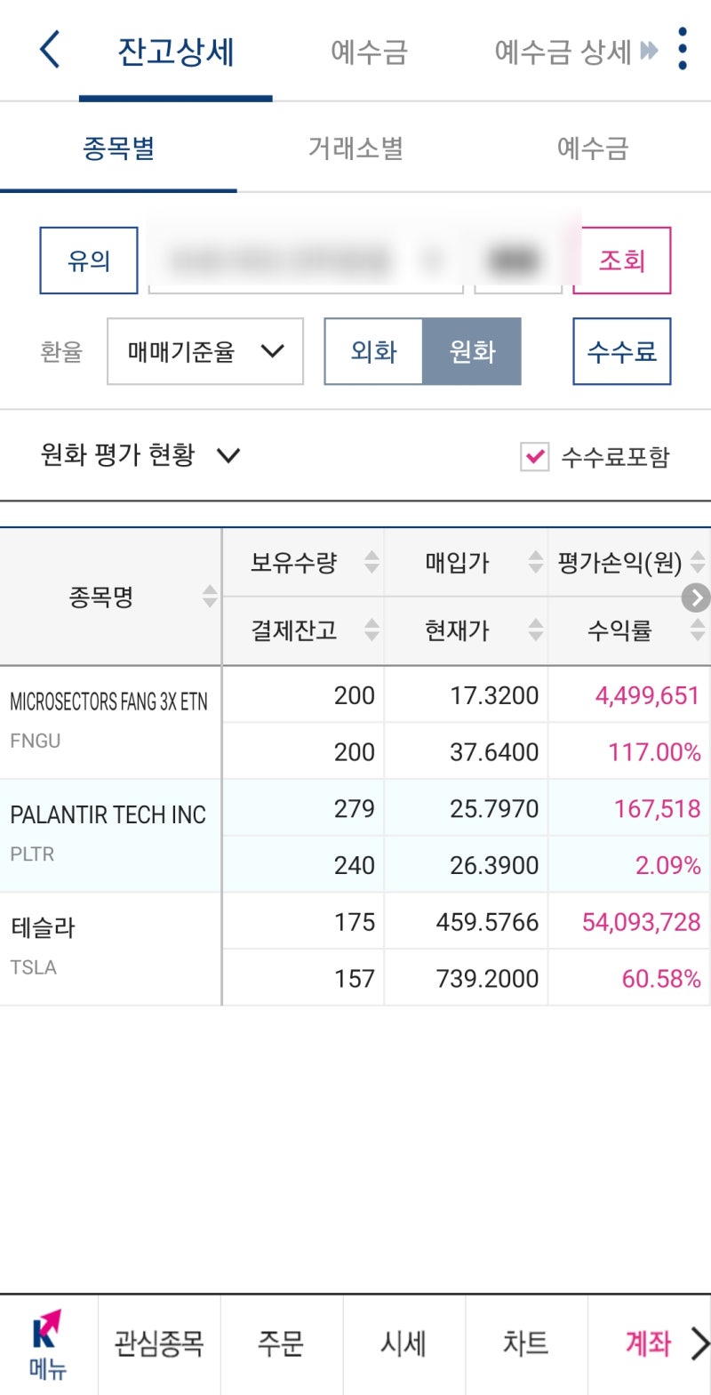Switch to the 거래소별 tab
Image resolution: width=711 pixels, height=1395 pixels.
tap(354, 148)
